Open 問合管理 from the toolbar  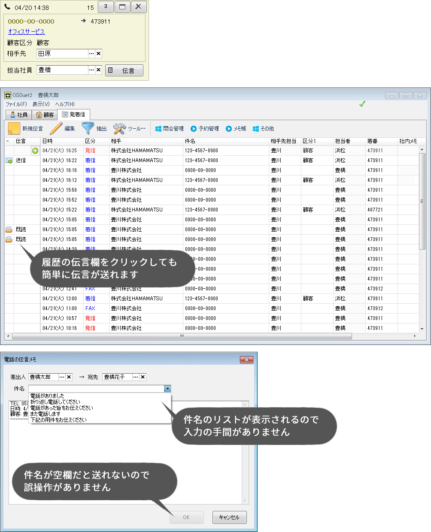click(170, 129)
